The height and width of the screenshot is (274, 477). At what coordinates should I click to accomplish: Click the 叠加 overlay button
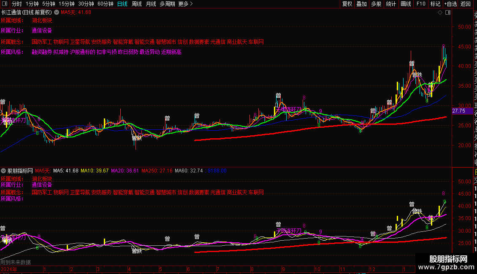pos(362,4)
